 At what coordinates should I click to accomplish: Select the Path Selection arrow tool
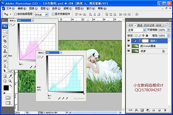tap(5, 71)
